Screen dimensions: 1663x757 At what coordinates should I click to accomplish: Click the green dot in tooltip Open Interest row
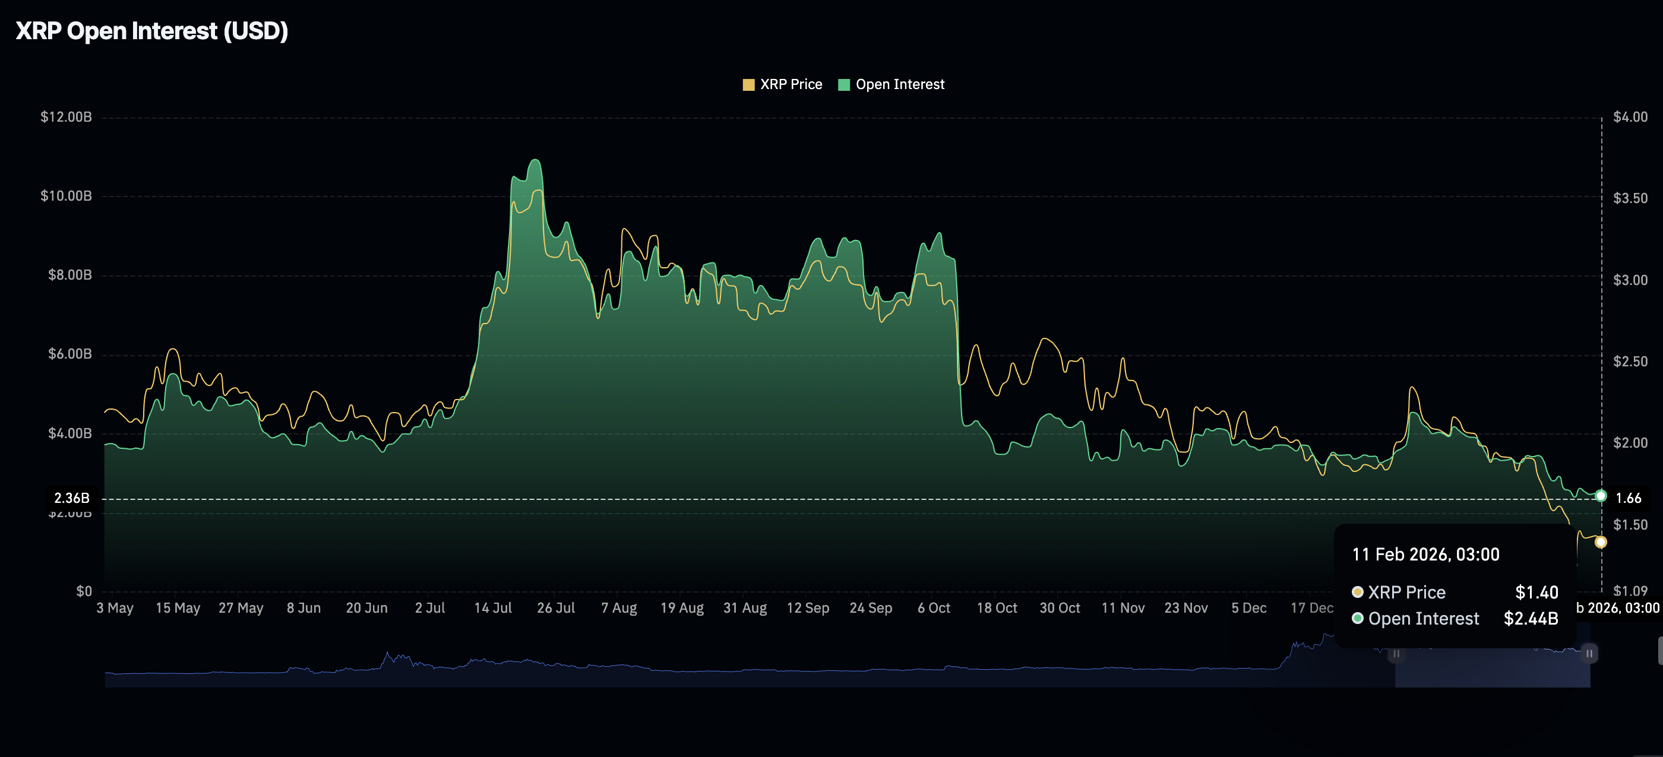point(1357,618)
